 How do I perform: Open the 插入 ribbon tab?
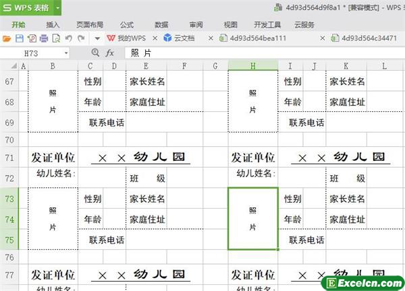click(53, 25)
